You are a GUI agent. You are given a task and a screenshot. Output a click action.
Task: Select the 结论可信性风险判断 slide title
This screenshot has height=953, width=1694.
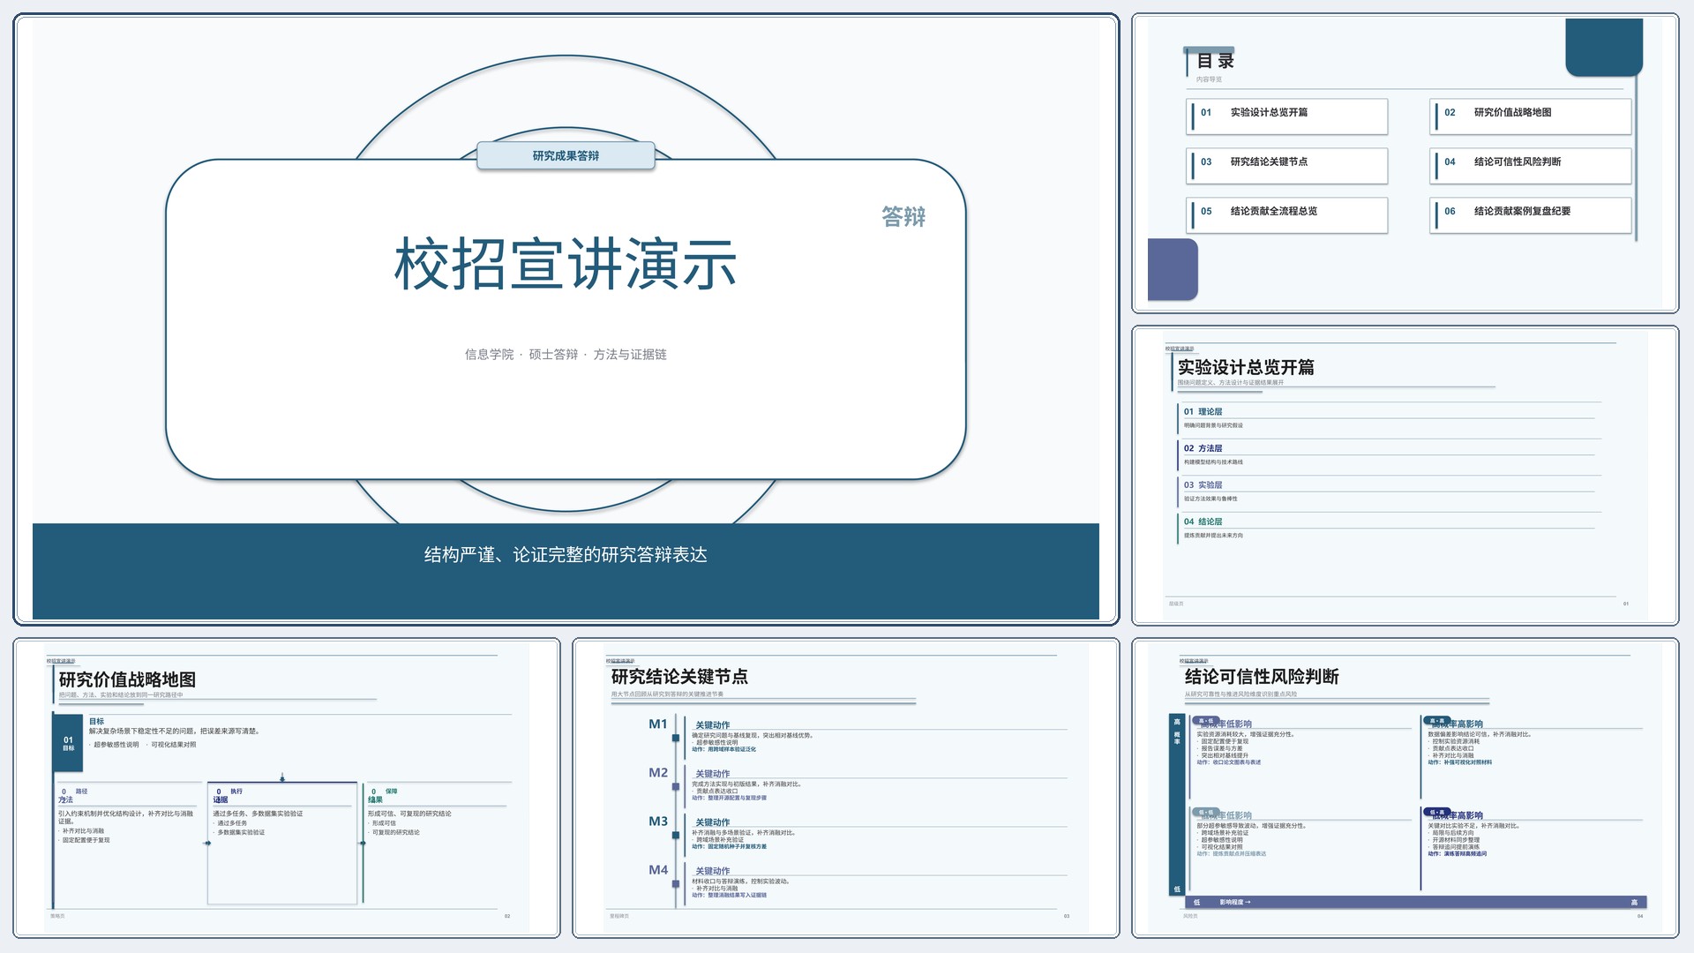point(1262,677)
